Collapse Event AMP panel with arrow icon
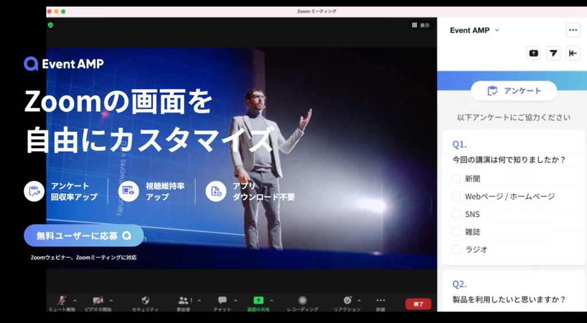 coord(573,53)
